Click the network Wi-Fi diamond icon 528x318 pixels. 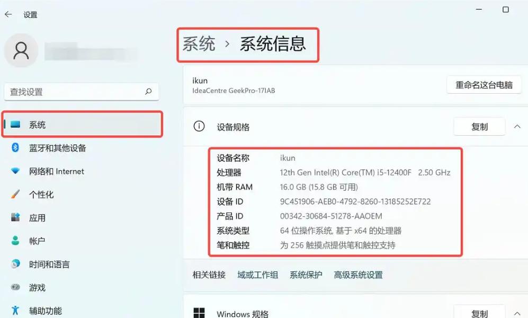[x=15, y=171]
